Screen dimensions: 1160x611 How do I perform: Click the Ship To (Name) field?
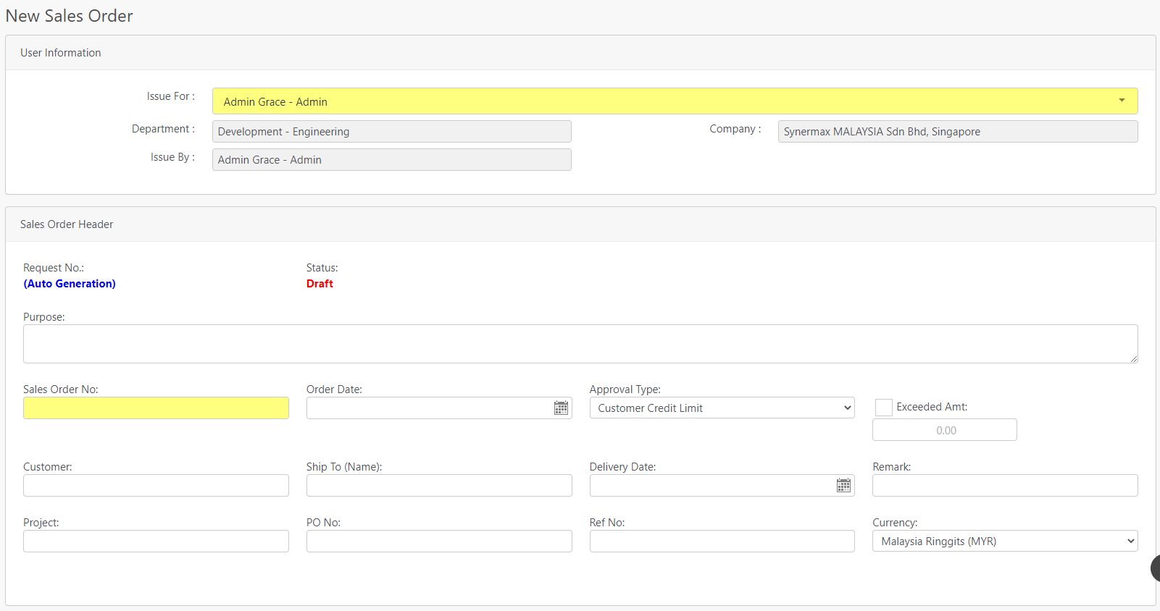(x=439, y=485)
